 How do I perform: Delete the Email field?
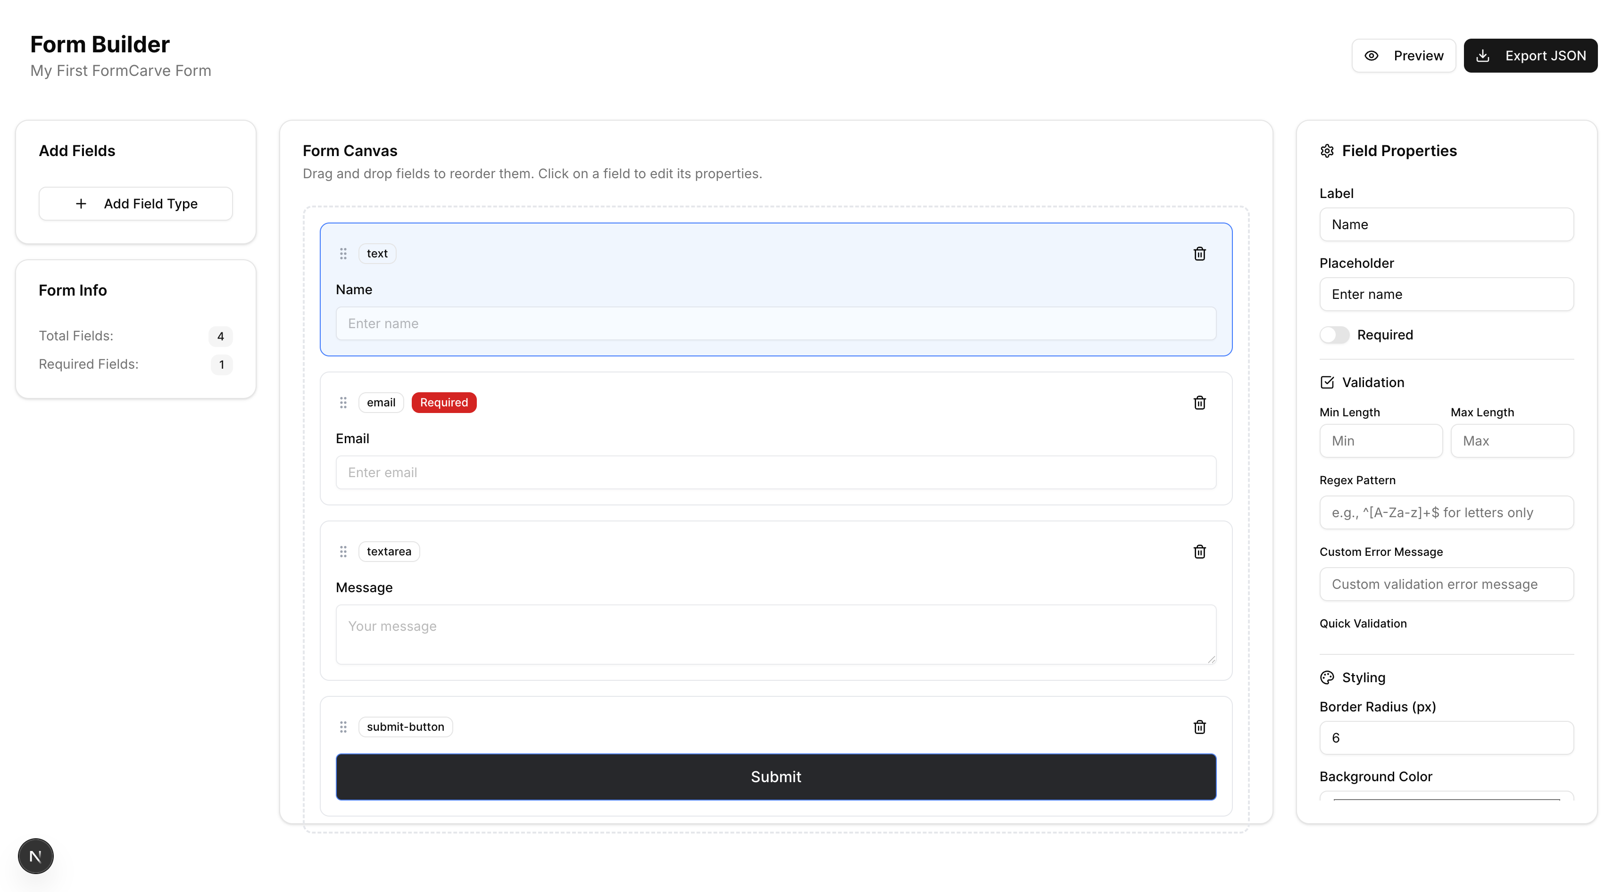[x=1199, y=403]
